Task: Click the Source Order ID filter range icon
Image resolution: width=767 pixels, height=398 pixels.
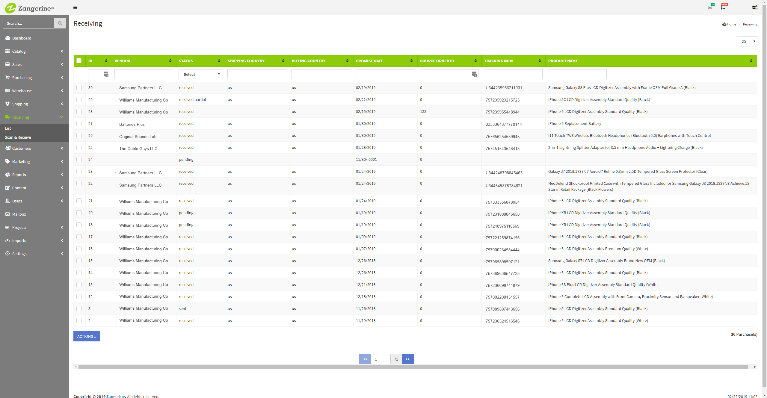Action: pos(474,74)
